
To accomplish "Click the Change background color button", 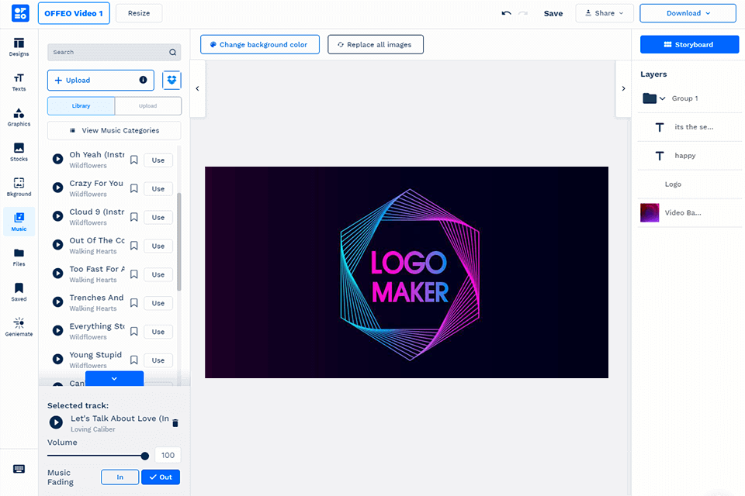I will (259, 44).
